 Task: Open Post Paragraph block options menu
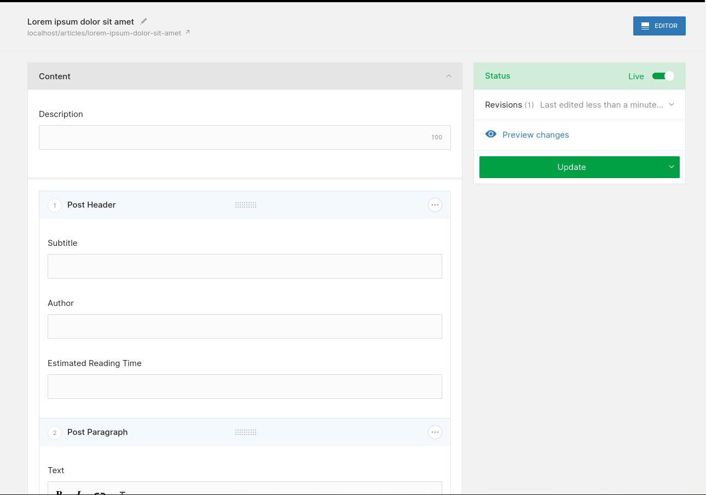tap(435, 432)
